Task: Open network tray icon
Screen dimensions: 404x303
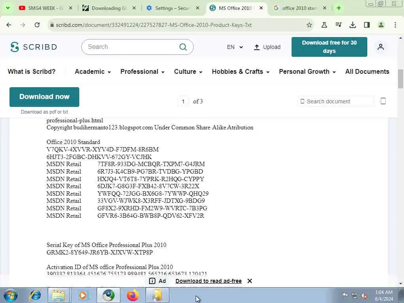Action: point(355,296)
